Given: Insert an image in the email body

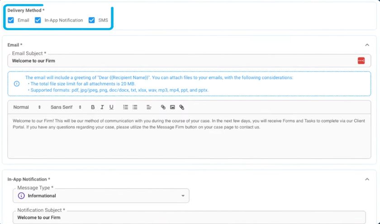Looking at the screenshot, I should click(172, 107).
